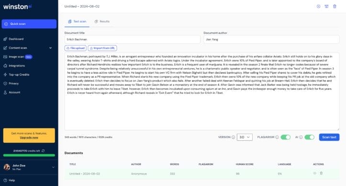
Task: Click the Account person icon
Action: click(x=5, y=93)
